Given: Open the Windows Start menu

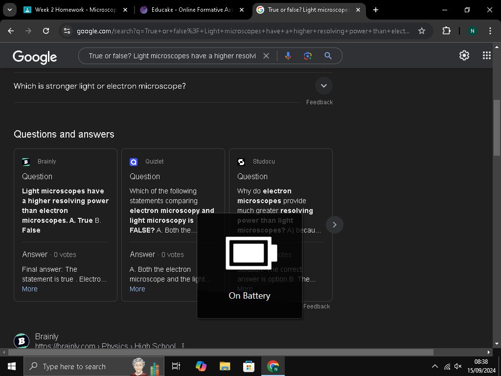Looking at the screenshot, I should [12, 366].
